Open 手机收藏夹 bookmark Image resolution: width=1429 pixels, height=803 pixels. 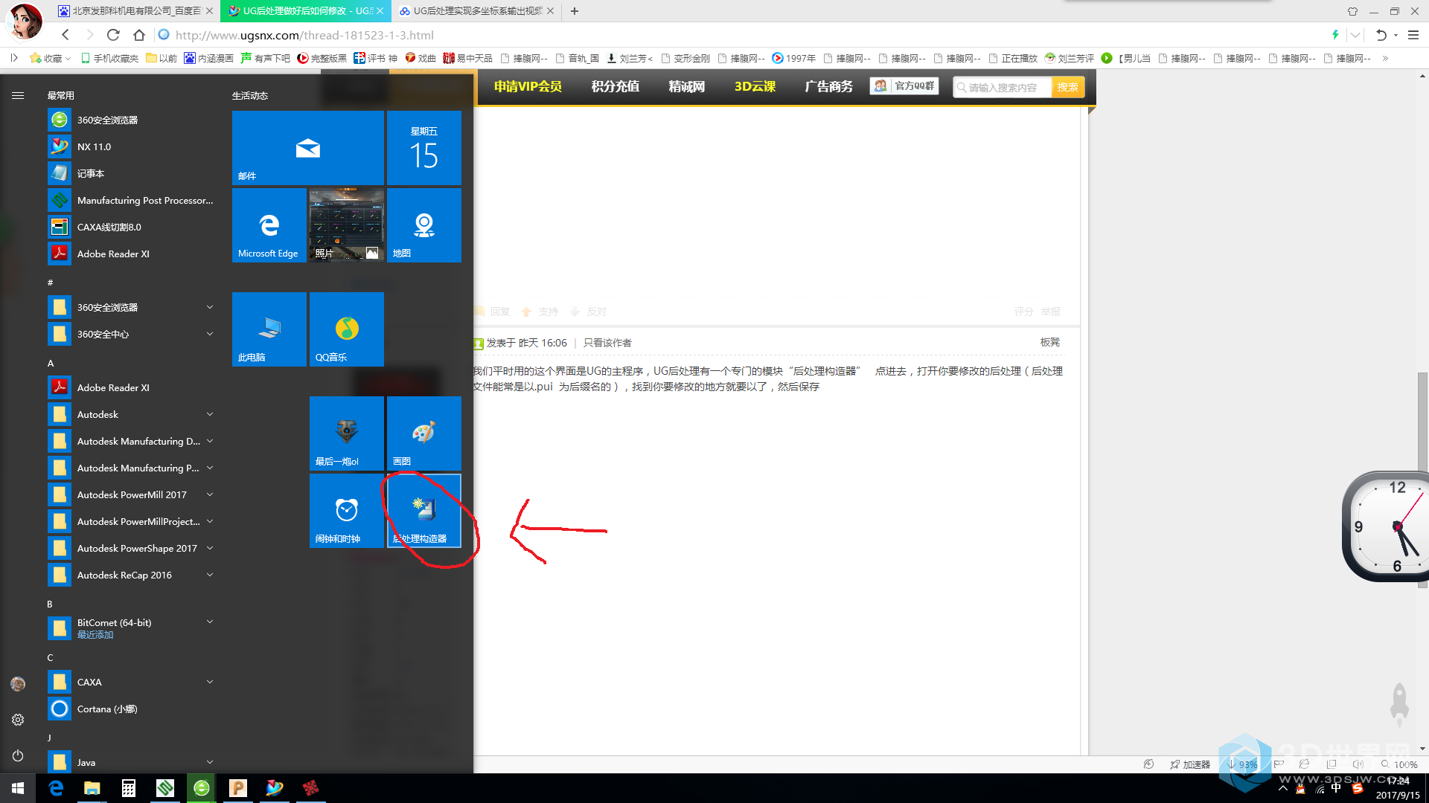point(109,58)
